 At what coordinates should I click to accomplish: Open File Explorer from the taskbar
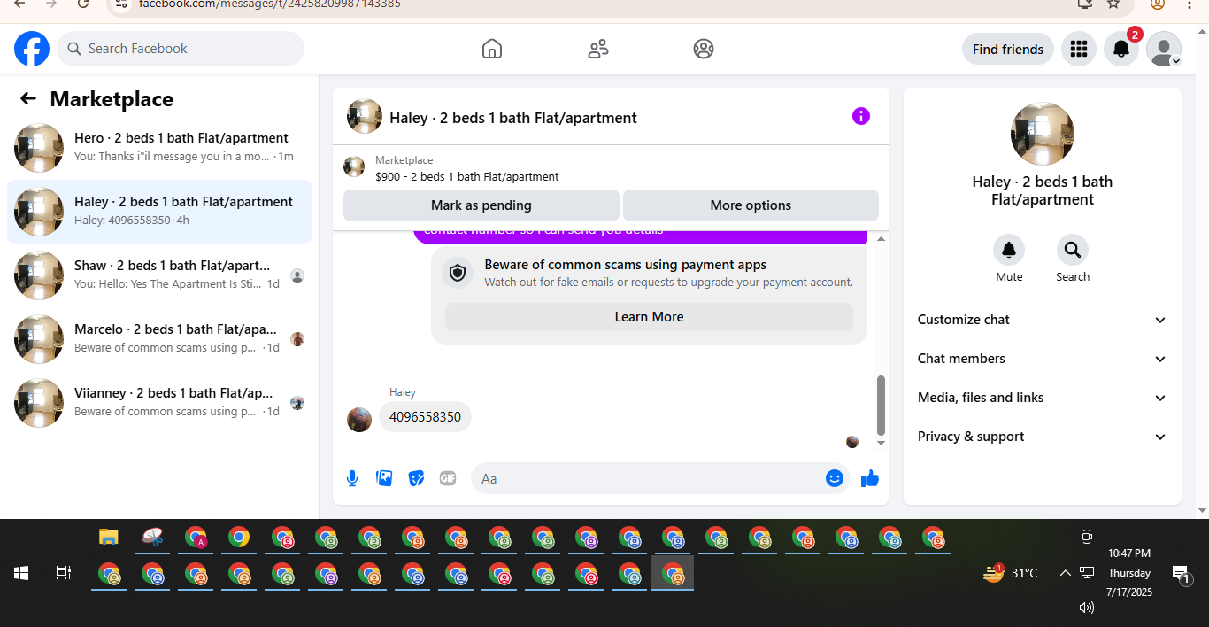(109, 537)
